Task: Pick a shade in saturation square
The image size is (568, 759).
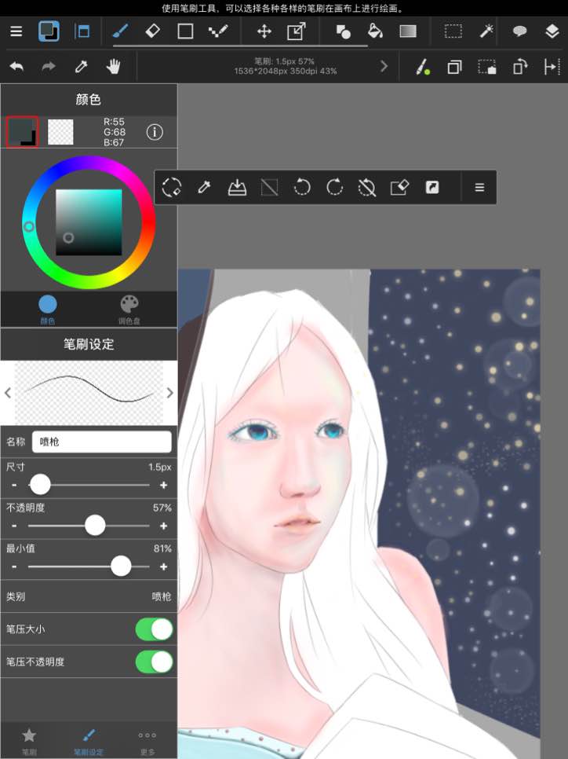Action: pos(89,222)
